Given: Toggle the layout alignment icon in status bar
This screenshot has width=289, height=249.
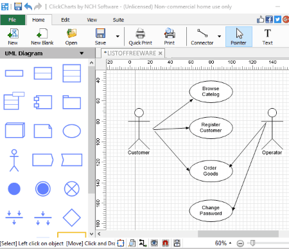Looking at the screenshot, I should (177, 243).
